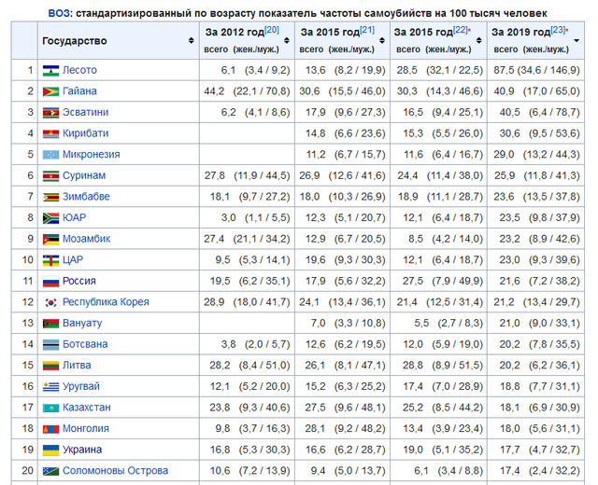The height and width of the screenshot is (485, 598).
Task: Open footnote reference [22]
Action: 461,30
